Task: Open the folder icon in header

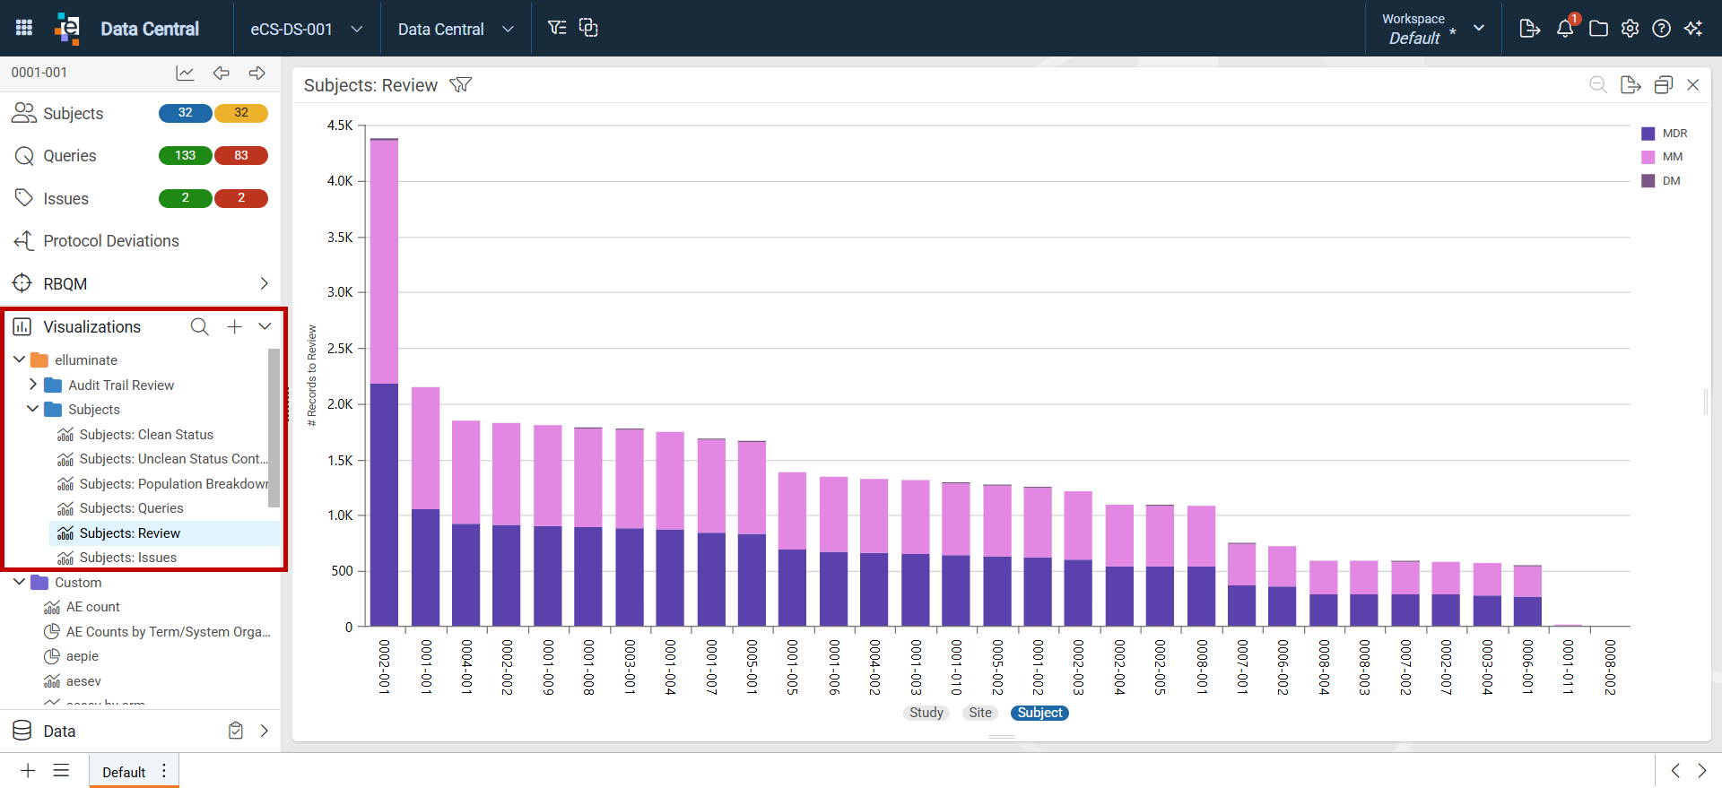Action: (x=1598, y=29)
